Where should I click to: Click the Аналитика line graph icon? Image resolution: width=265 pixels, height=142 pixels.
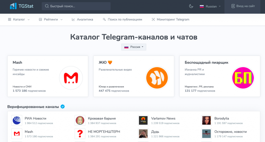[73, 20]
